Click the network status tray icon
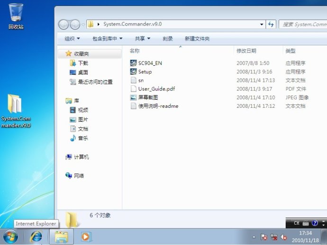 click(274, 237)
